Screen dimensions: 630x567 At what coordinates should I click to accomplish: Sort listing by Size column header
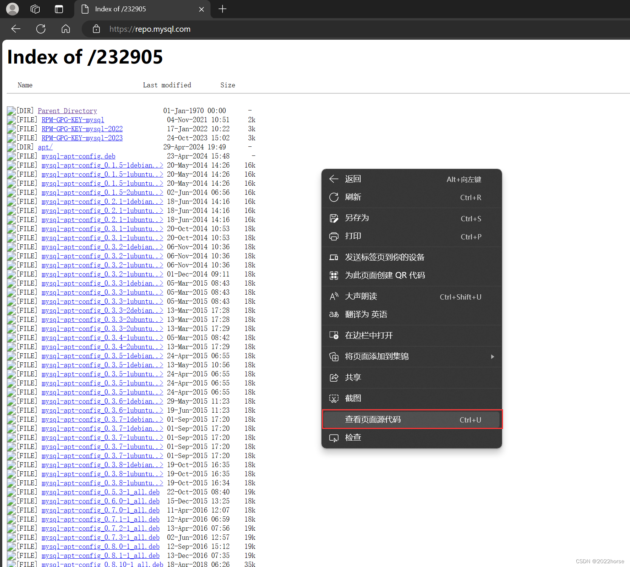tap(228, 85)
